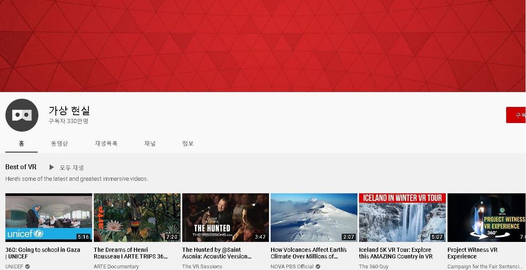Open Iceland in Winter VR Tour thumbnail
This screenshot has height=270, width=526.
[402, 218]
